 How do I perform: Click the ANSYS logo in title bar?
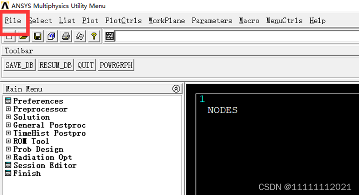pyautogui.click(x=5, y=5)
